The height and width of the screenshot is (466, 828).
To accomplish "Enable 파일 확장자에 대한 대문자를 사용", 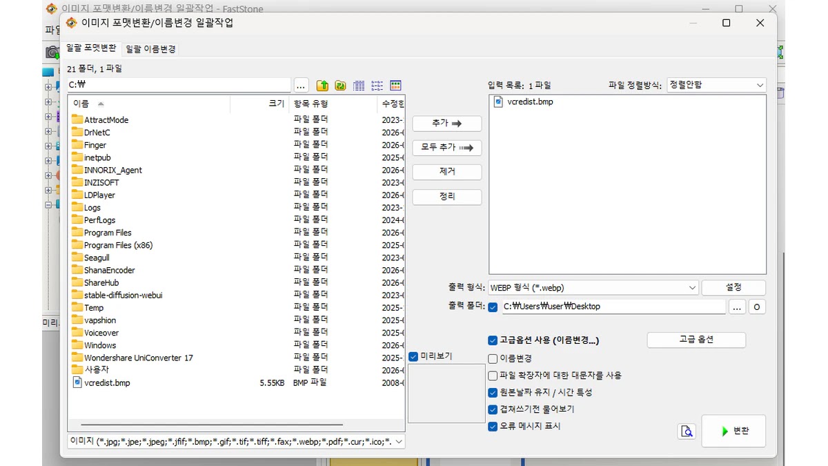I will coord(493,376).
